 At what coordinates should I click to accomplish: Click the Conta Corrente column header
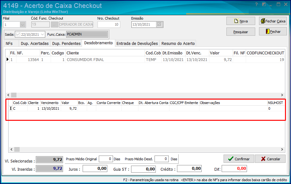(x=109, y=103)
